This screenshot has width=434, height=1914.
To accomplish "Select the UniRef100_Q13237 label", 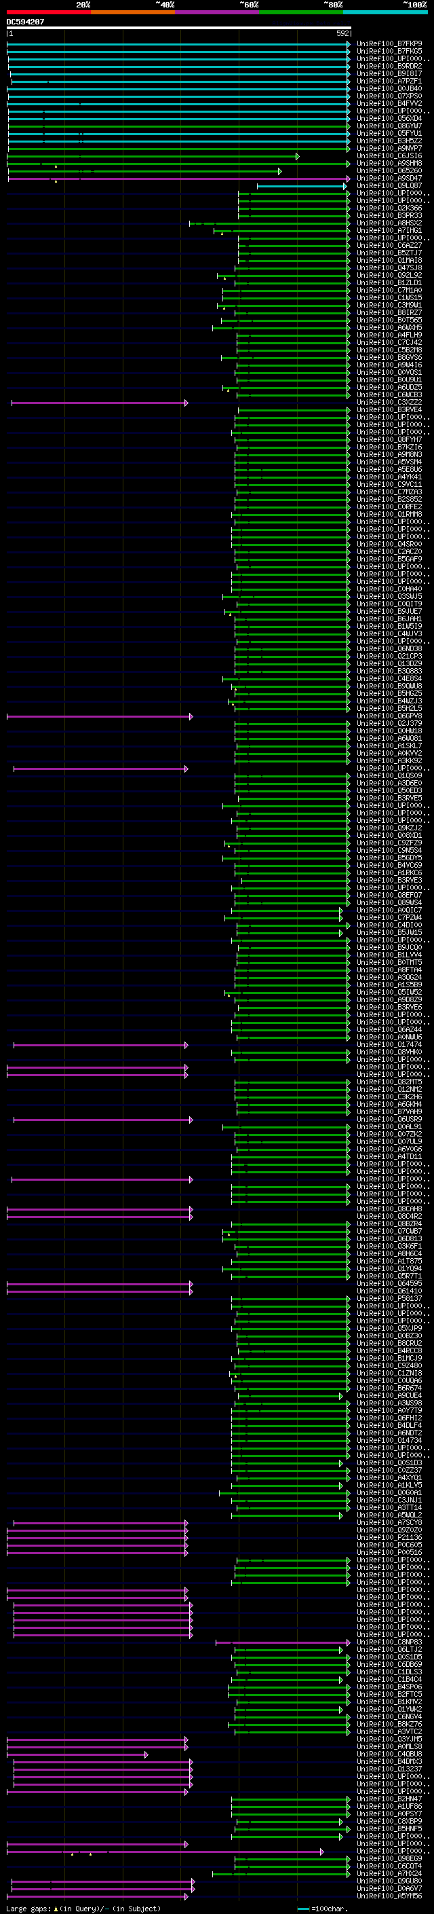I will point(389,1769).
